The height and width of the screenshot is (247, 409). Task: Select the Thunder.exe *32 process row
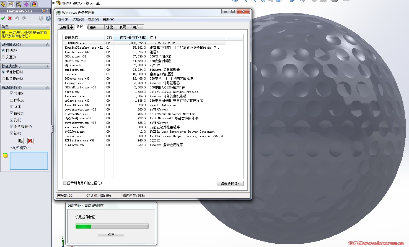click(x=144, y=52)
